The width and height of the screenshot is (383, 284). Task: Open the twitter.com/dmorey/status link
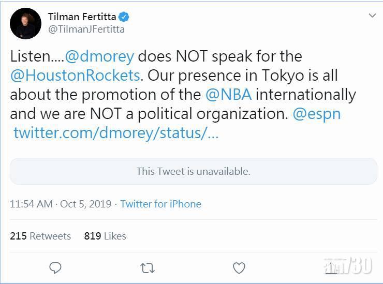pos(116,133)
